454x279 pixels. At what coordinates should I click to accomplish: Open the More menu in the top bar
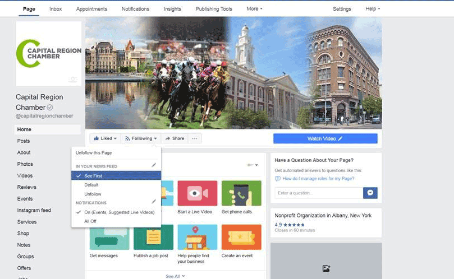pos(254,9)
